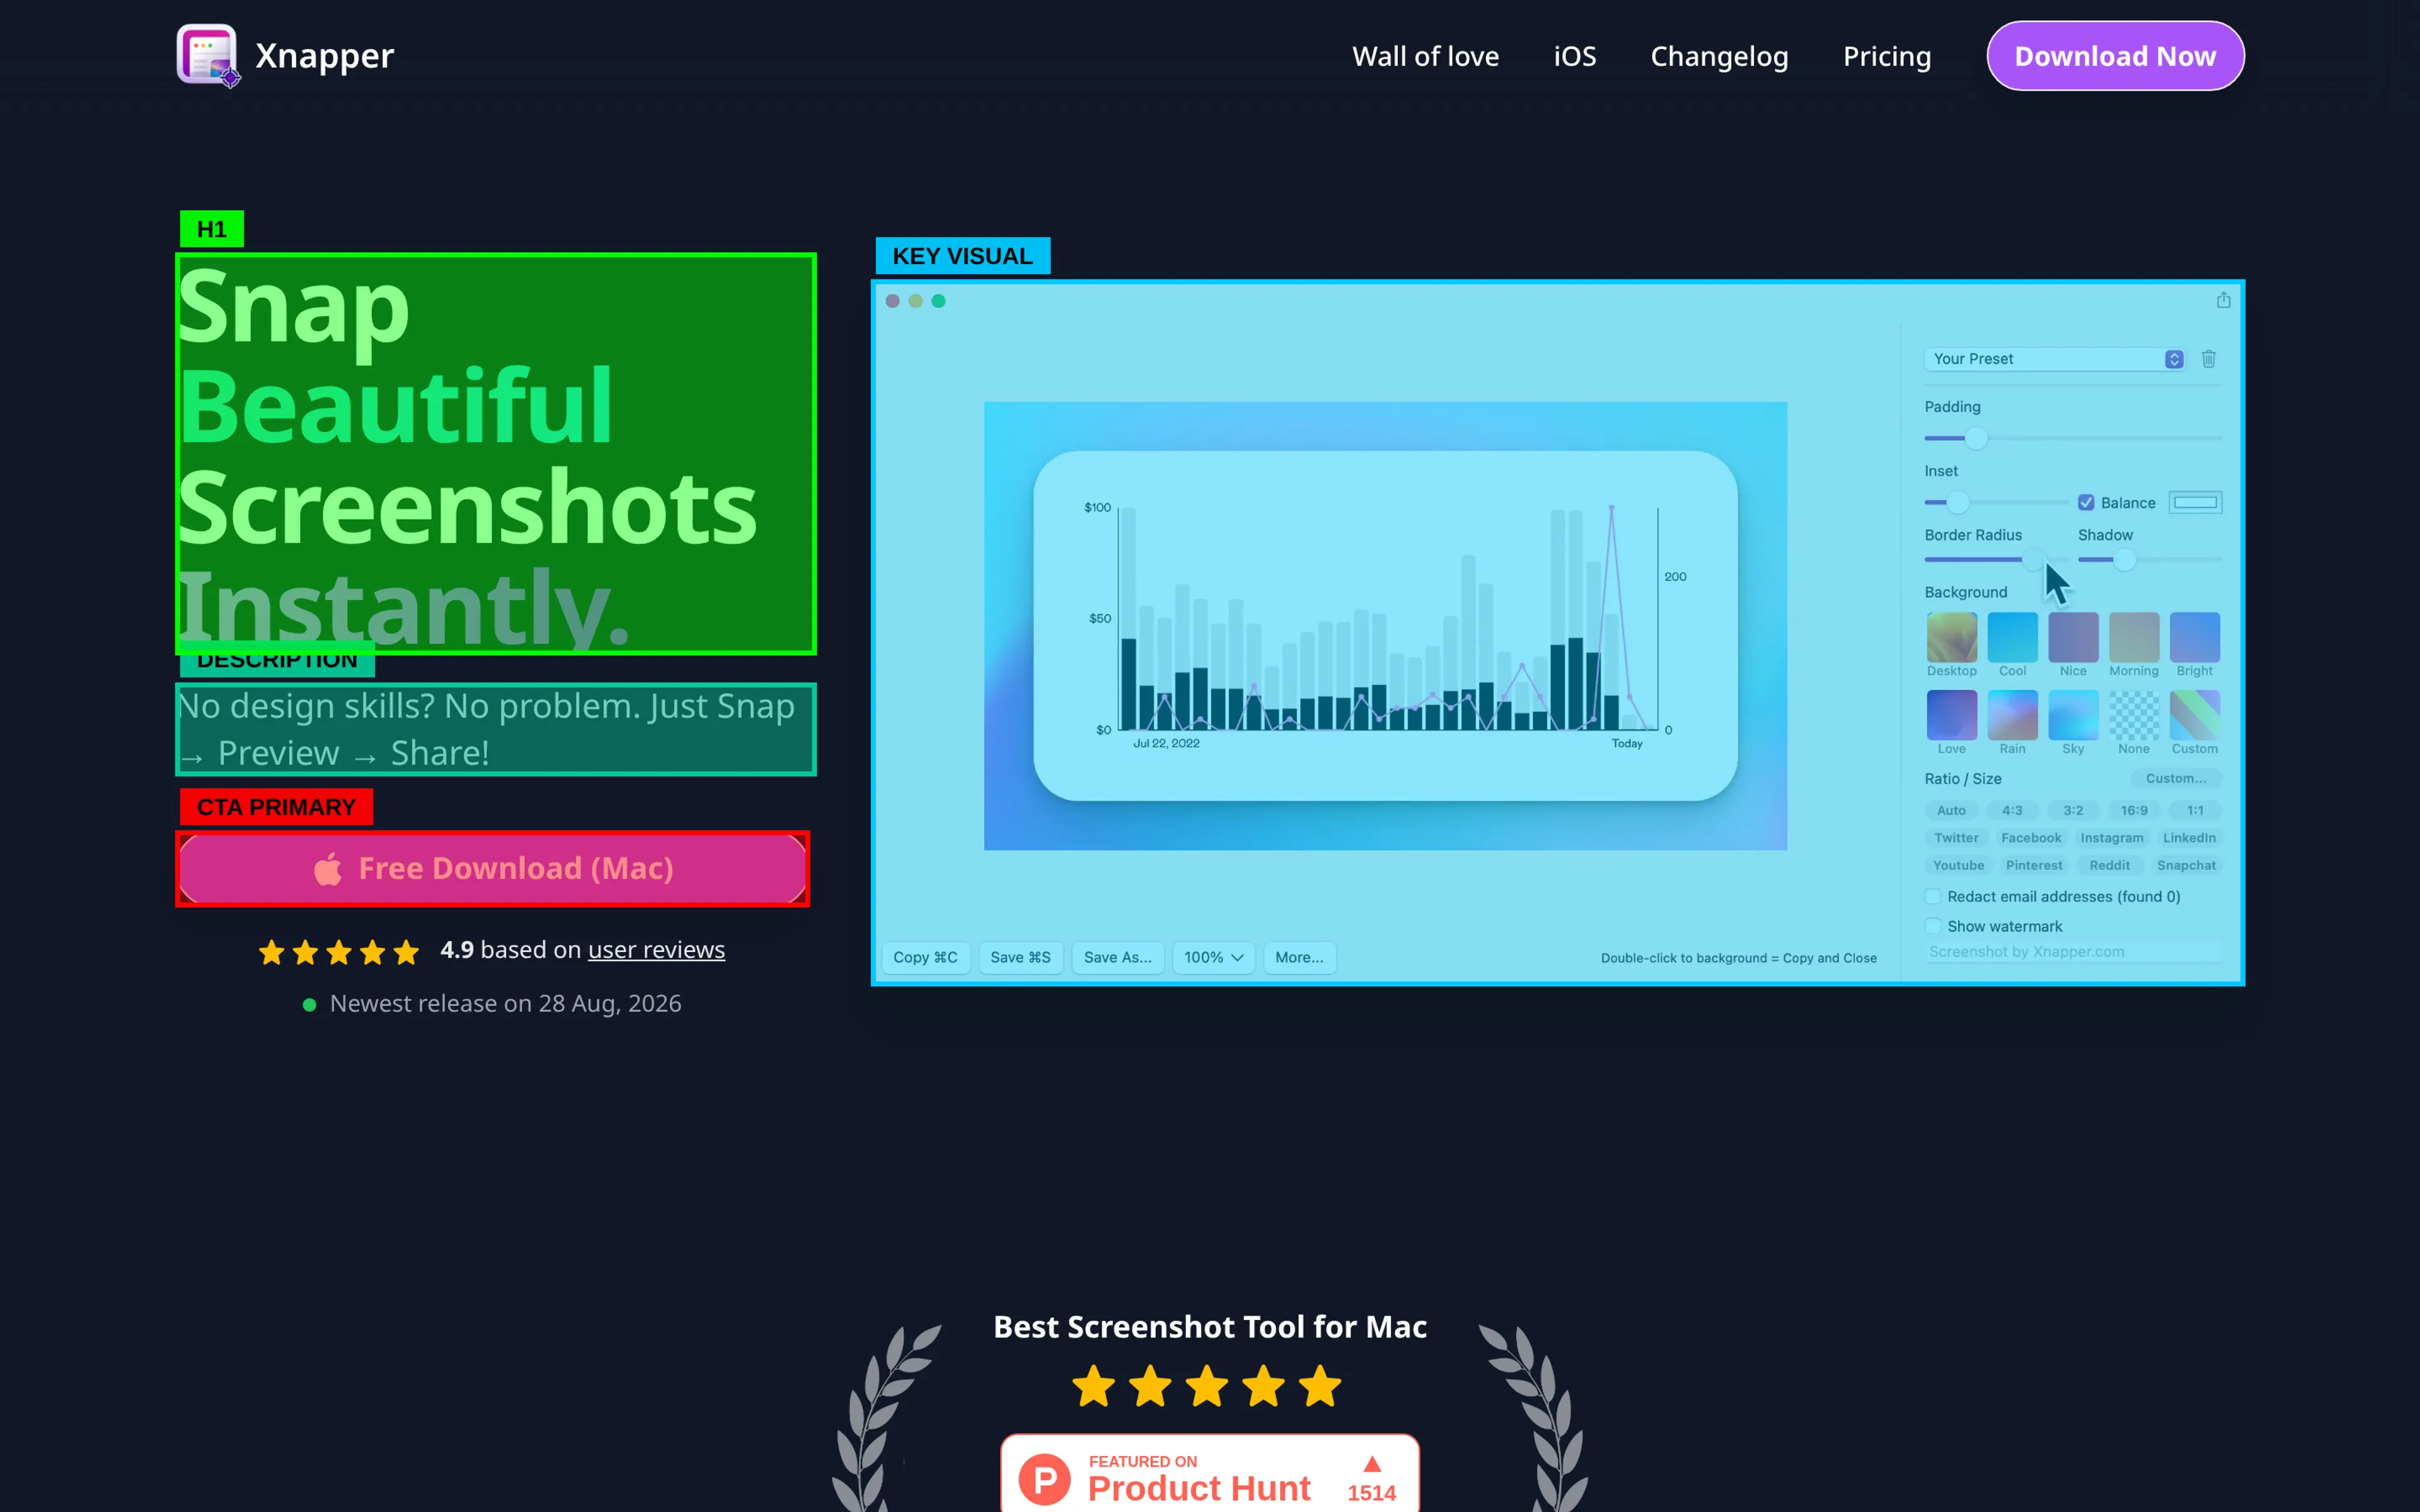Click Double-click to background hint text

1738,958
